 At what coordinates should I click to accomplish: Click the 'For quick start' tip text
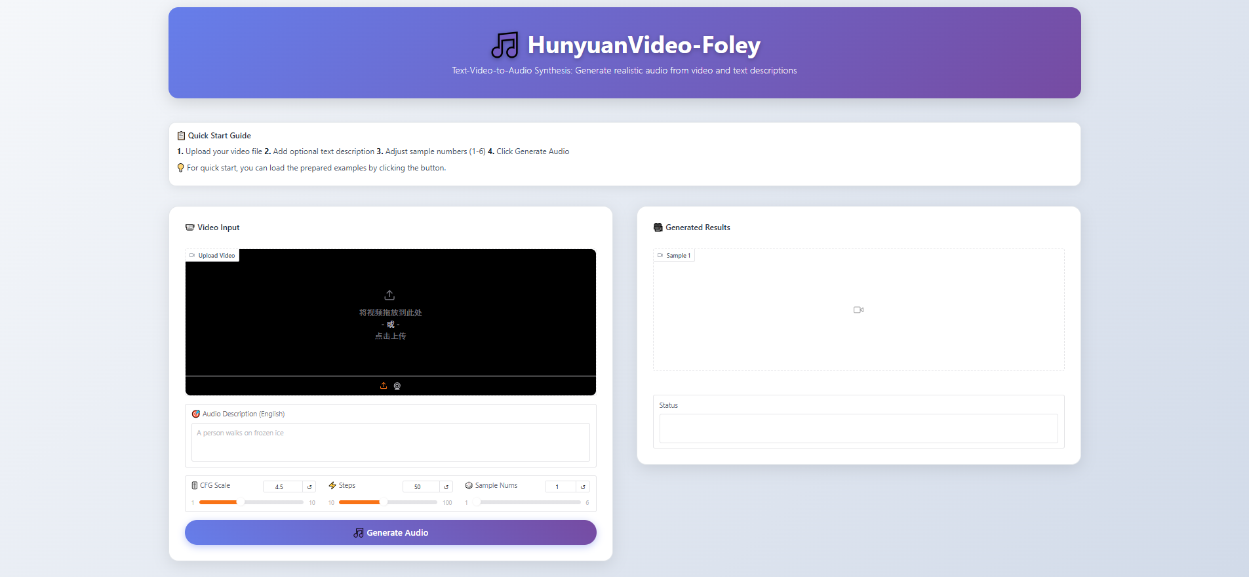click(x=316, y=168)
